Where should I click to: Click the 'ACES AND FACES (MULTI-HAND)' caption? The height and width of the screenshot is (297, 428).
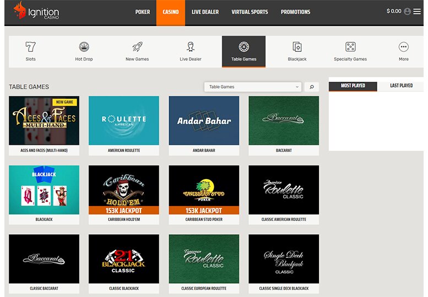[44, 150]
